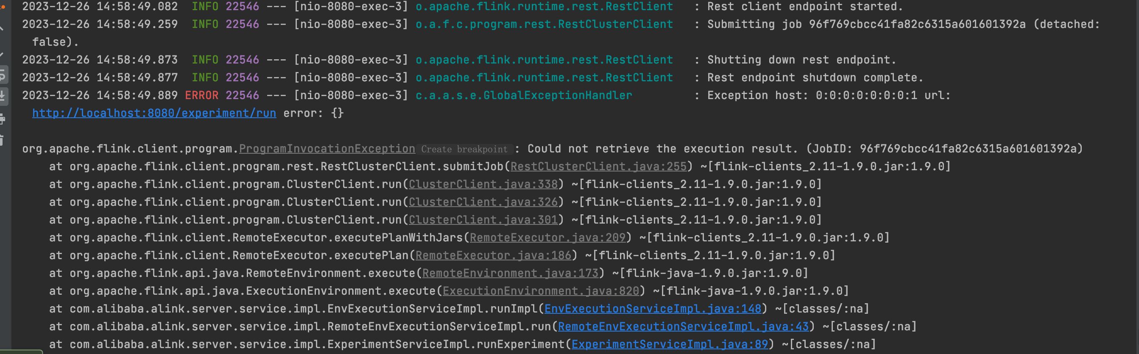Click the 'false).' wrapped line text
The height and width of the screenshot is (354, 1139).
point(55,42)
